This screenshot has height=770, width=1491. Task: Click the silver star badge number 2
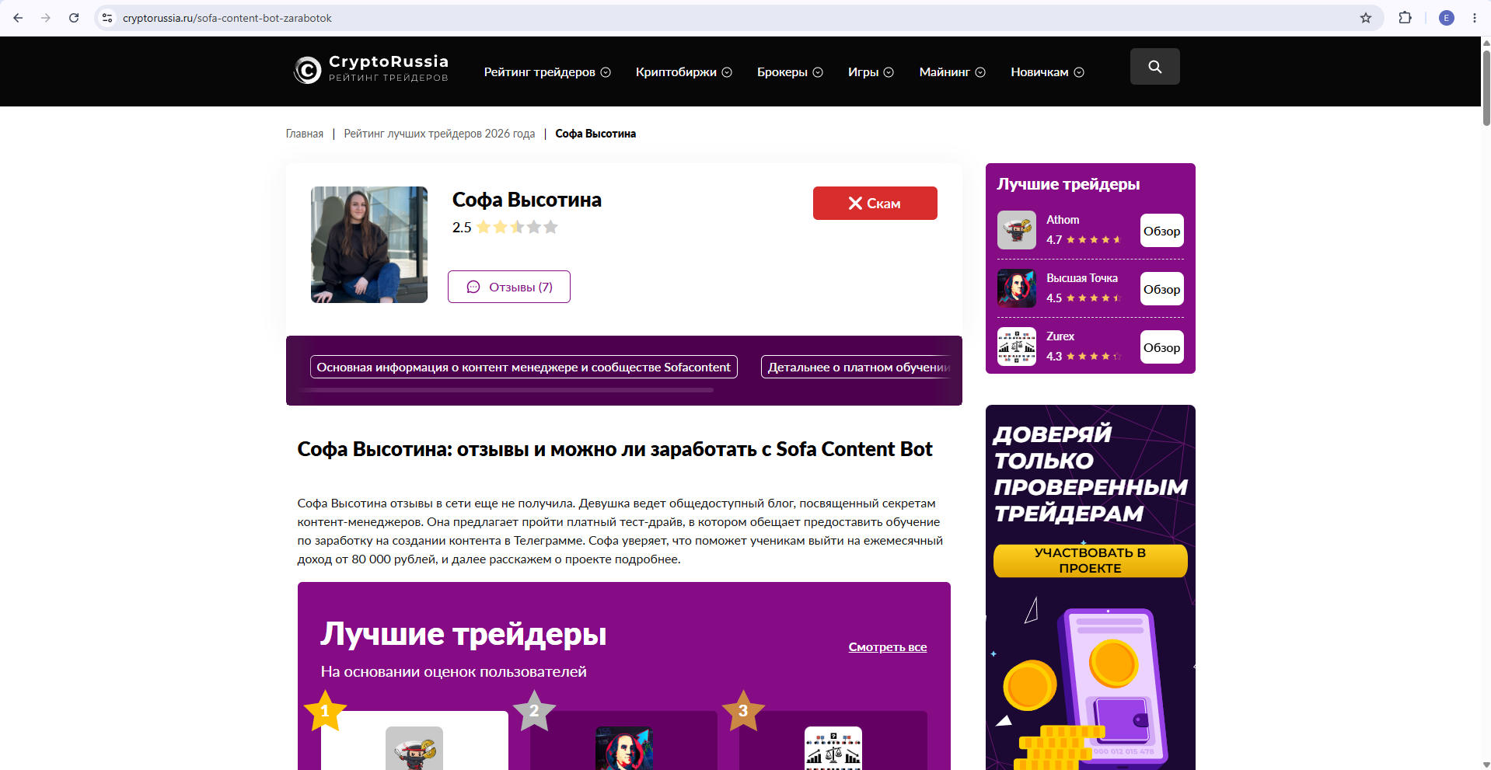coord(534,711)
